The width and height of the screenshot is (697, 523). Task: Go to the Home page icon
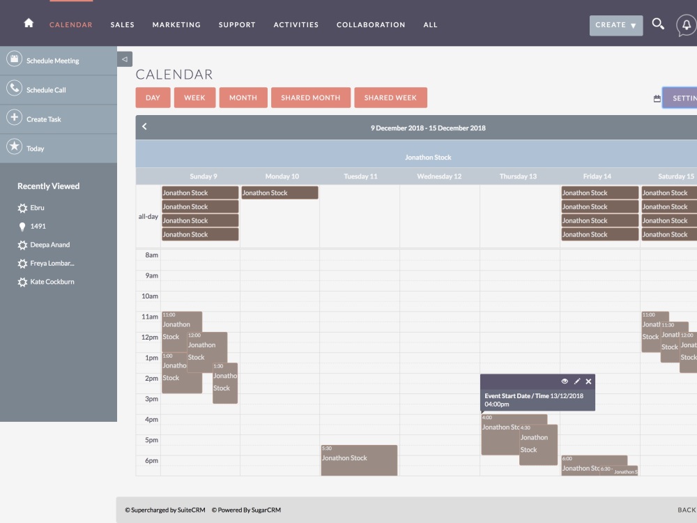click(x=29, y=23)
